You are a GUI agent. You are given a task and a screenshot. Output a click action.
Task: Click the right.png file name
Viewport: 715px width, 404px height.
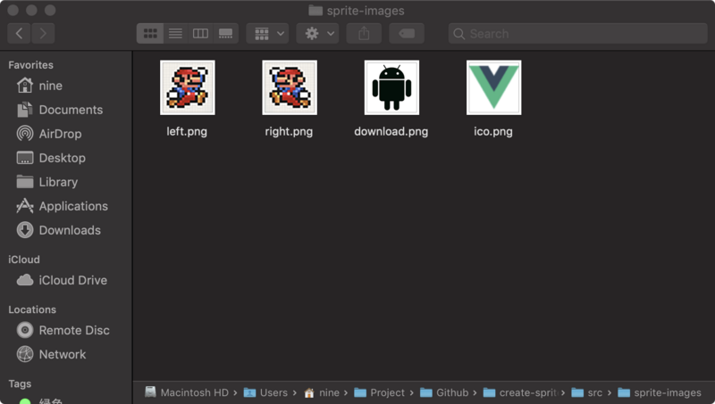tap(289, 132)
